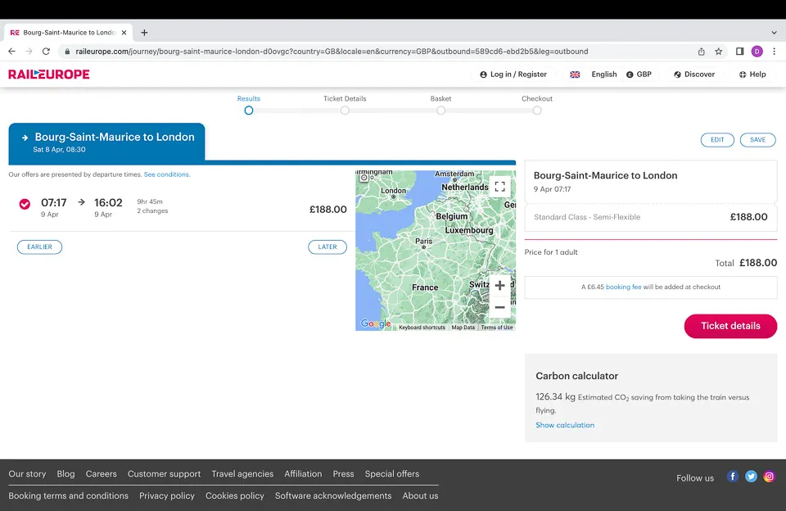Open the Blog footer link
The width and height of the screenshot is (786, 511).
coord(65,474)
